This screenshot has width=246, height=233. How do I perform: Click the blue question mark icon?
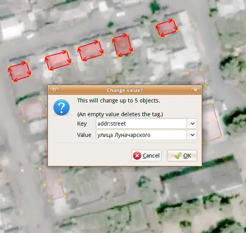(x=61, y=107)
